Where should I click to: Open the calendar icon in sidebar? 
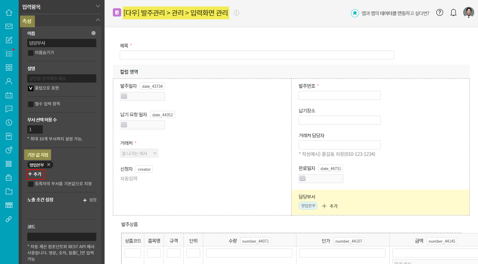click(x=9, y=95)
